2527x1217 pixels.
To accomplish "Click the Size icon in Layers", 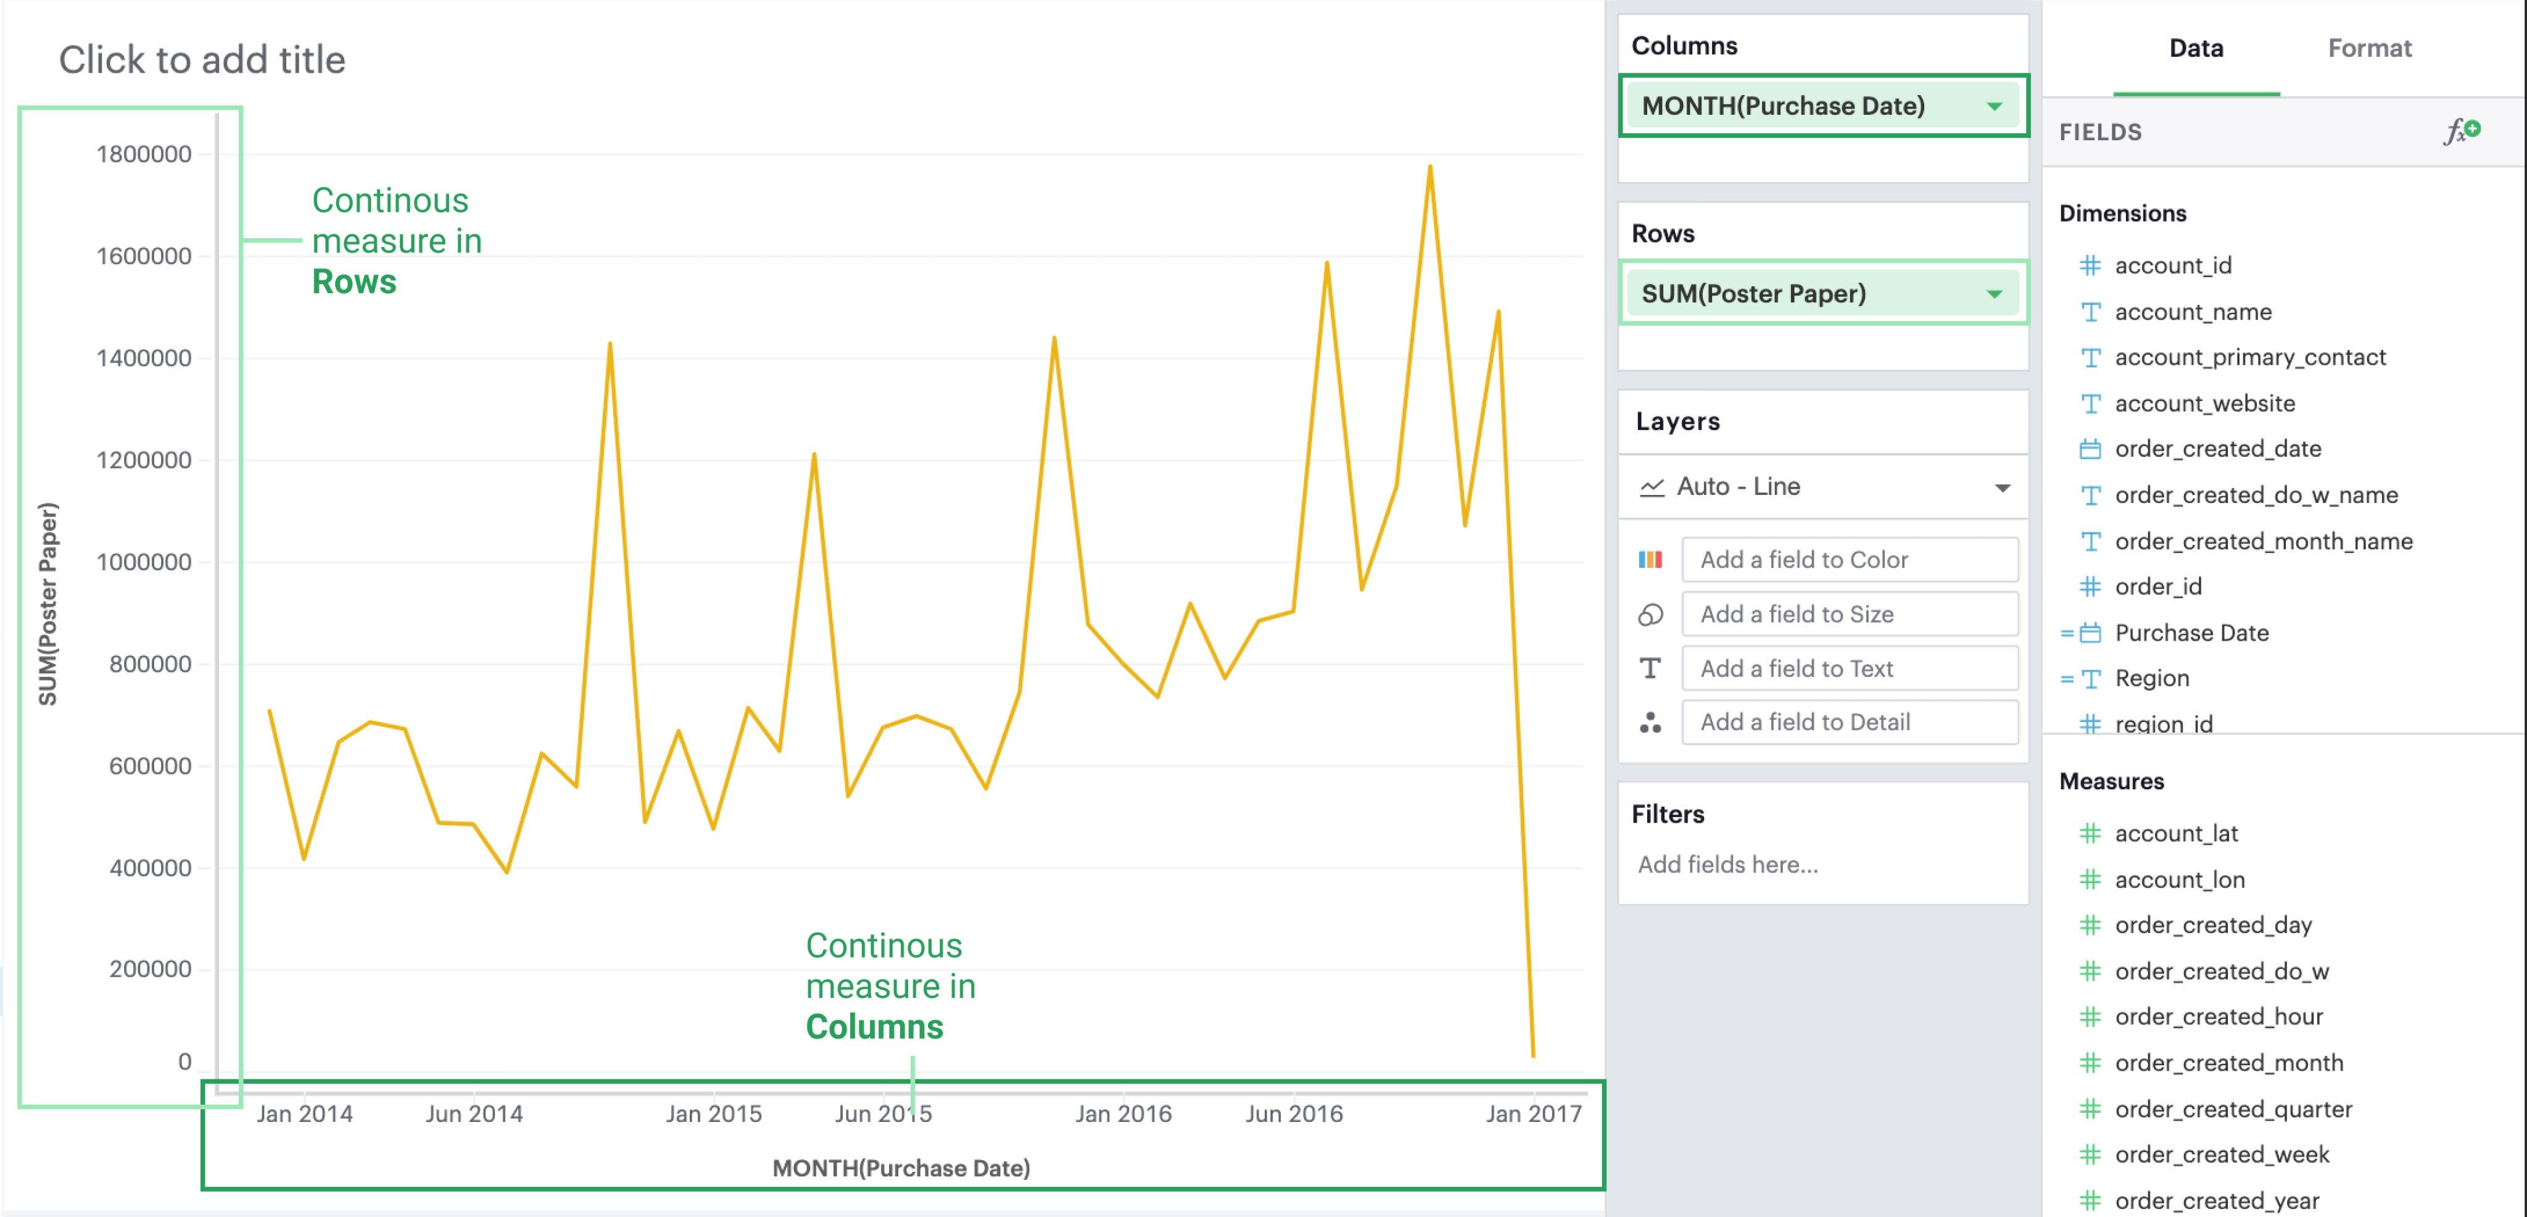I will click(1650, 615).
